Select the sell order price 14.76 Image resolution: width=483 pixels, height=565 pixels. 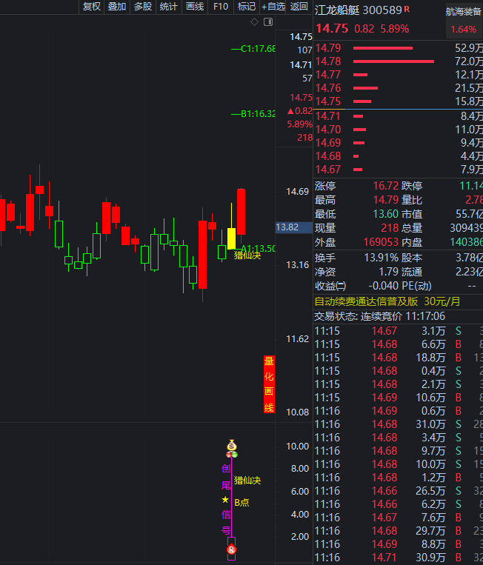coord(328,88)
